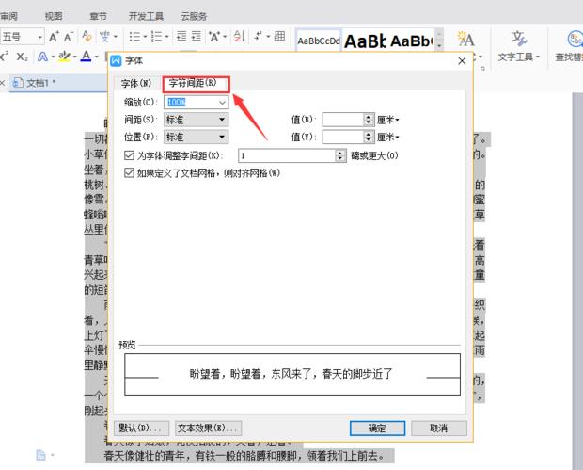583x470 pixels.
Task: Click the bullet list icon
Action: pyautogui.click(x=134, y=37)
